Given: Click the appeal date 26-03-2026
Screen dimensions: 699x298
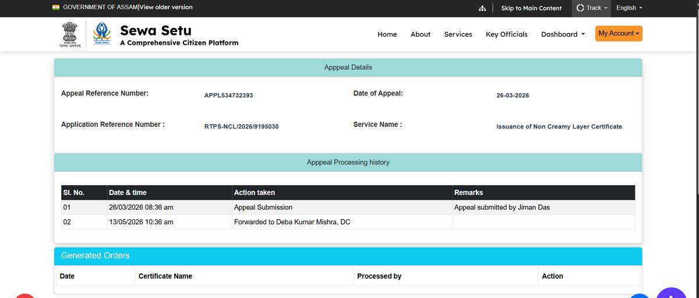Looking at the screenshot, I should point(513,95).
